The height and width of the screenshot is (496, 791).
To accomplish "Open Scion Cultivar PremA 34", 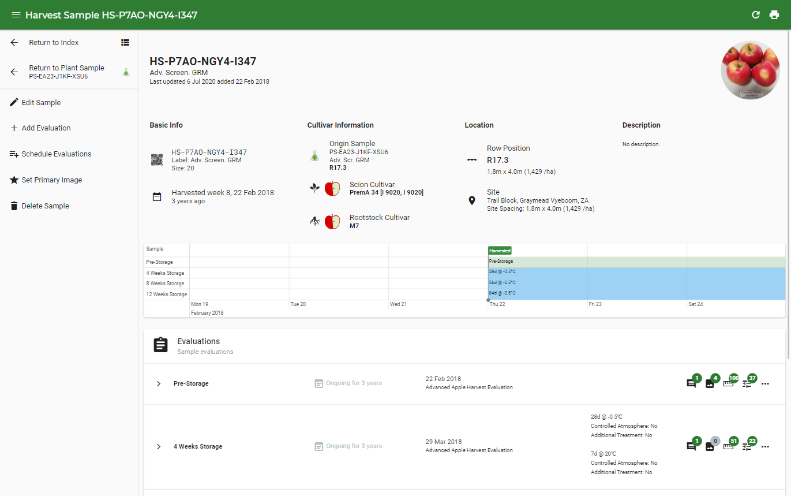I will pyautogui.click(x=387, y=192).
